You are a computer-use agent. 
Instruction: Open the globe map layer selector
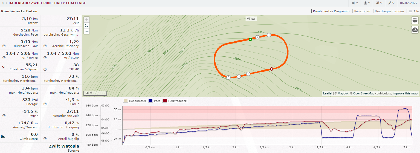[x=415, y=21]
